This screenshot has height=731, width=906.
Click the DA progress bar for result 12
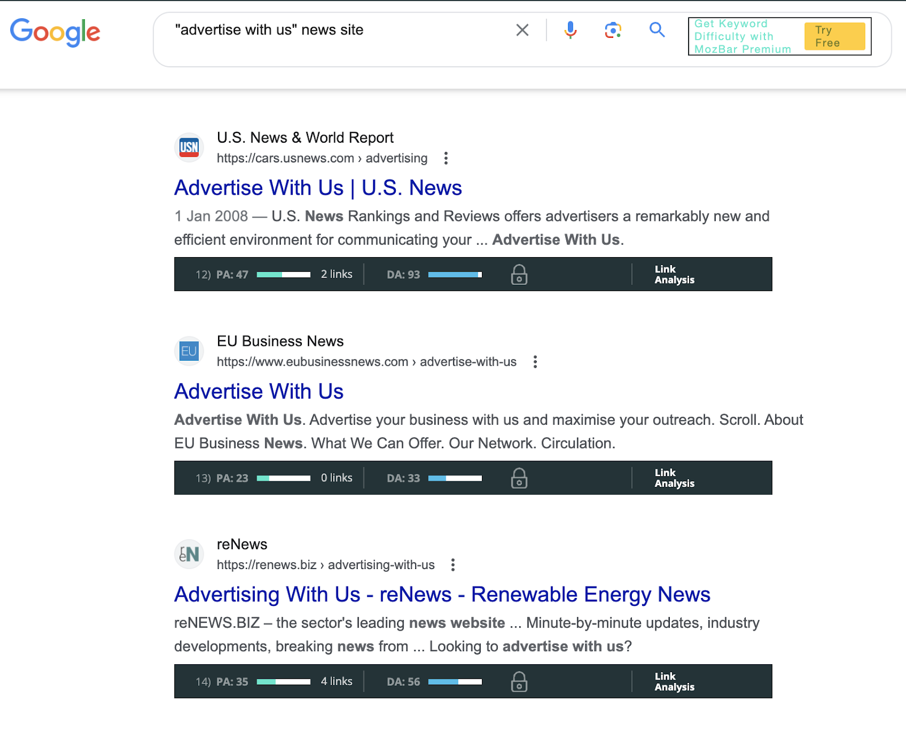[455, 275]
